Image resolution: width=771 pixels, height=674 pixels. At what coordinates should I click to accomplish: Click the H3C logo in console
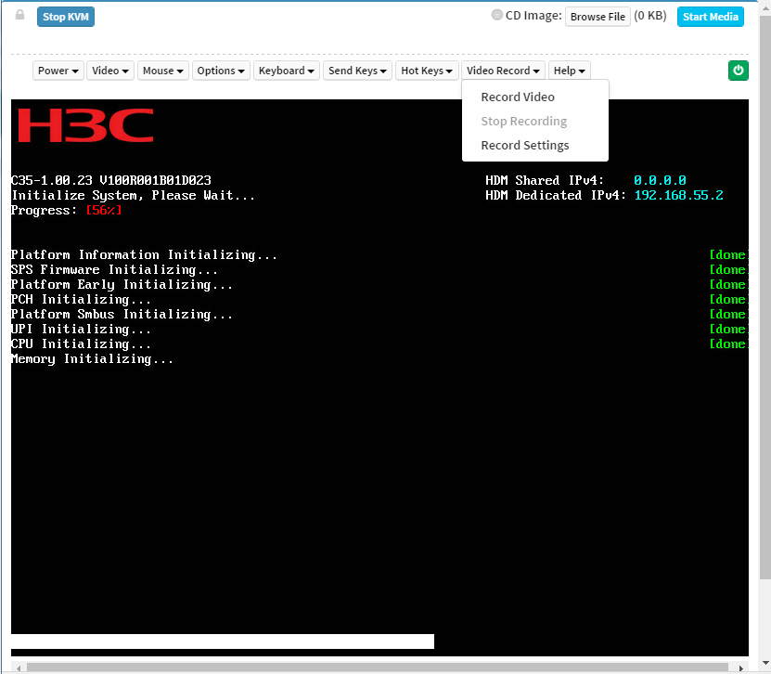pyautogui.click(x=85, y=125)
